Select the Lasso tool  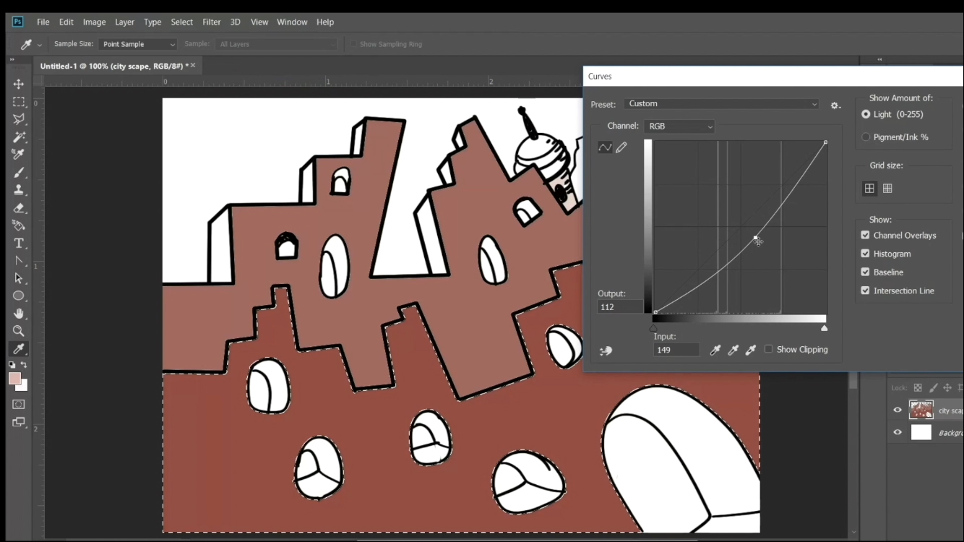coord(18,119)
